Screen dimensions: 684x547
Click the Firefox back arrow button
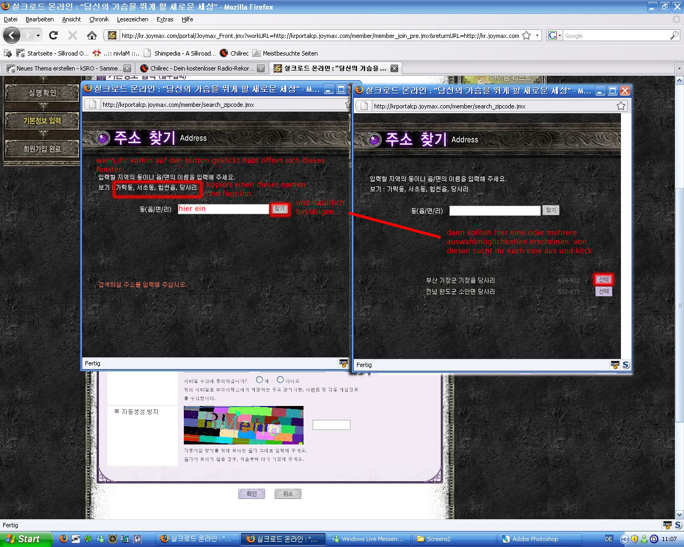point(12,36)
